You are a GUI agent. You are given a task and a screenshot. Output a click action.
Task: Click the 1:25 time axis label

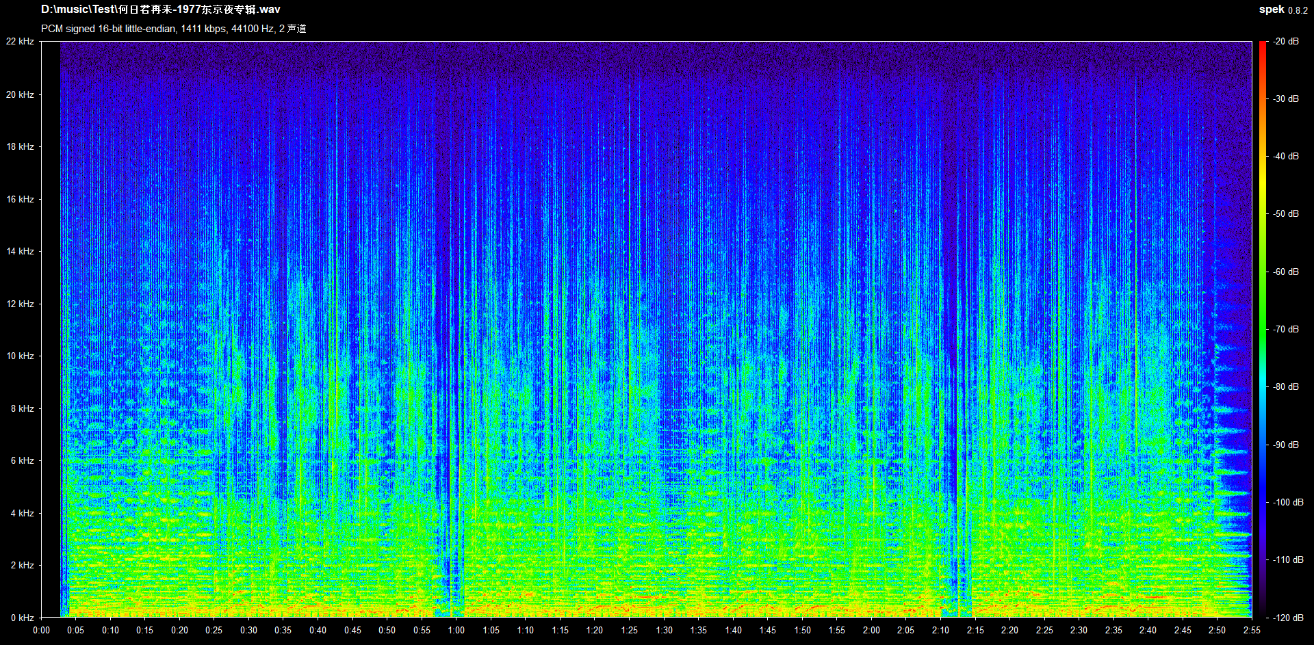click(629, 630)
